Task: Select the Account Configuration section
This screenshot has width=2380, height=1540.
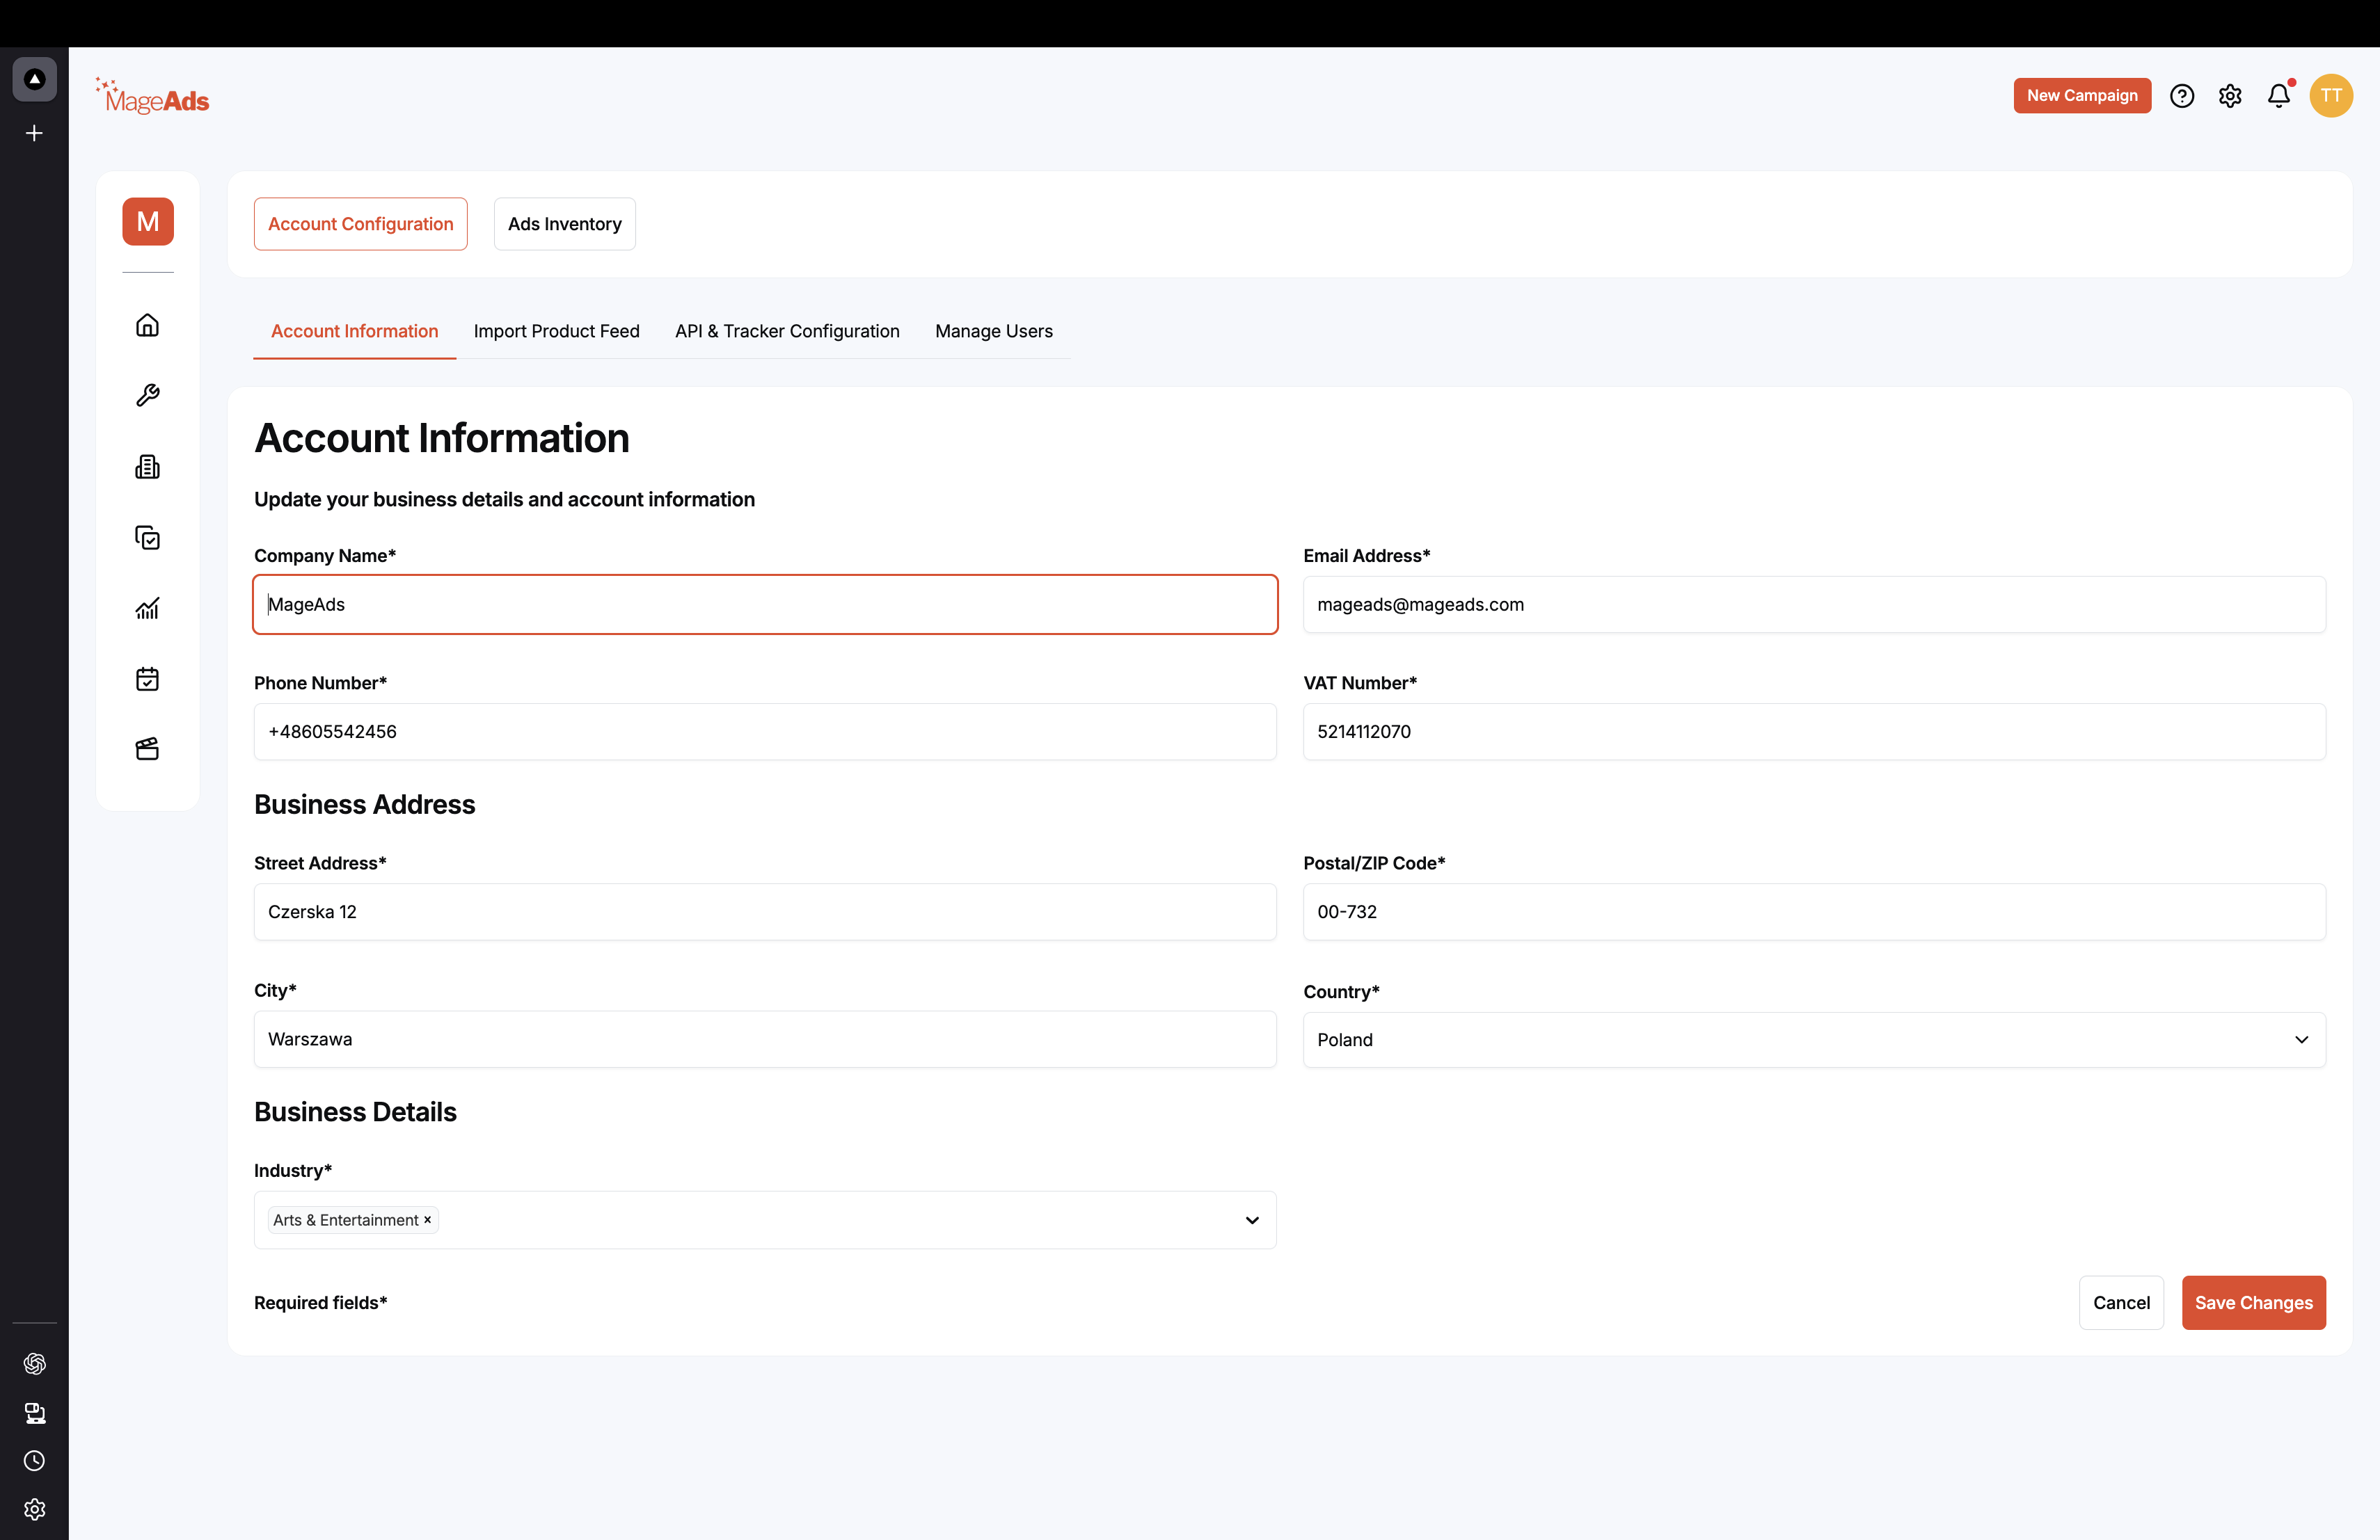Action: click(360, 224)
